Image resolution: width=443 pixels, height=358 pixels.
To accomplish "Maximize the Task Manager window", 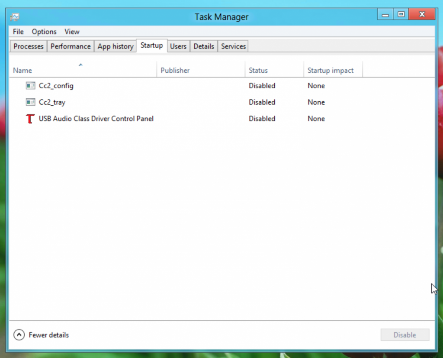I will pos(401,14).
